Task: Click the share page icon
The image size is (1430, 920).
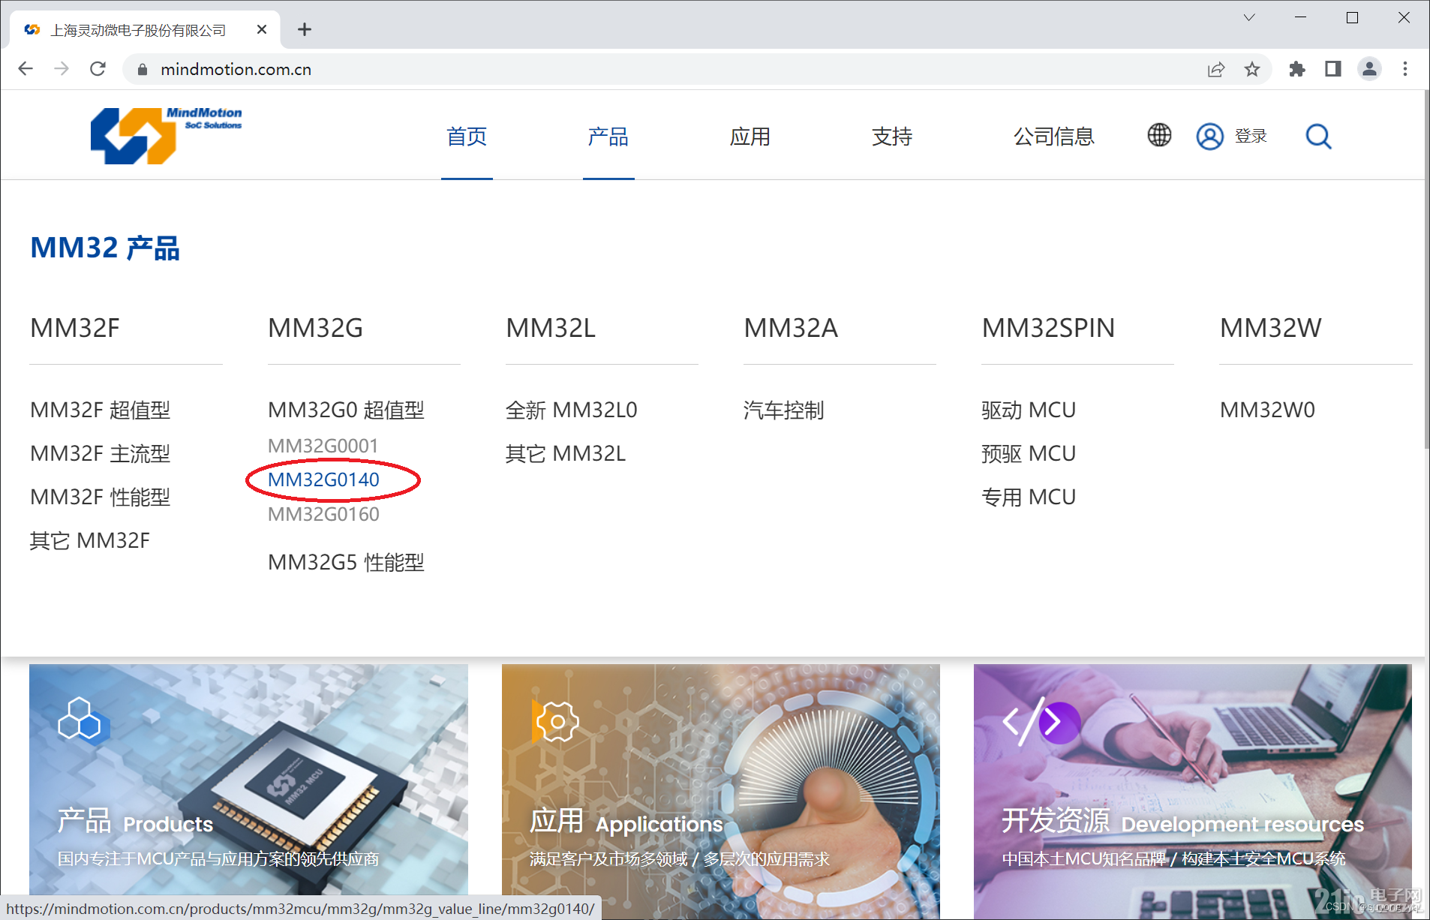Action: pyautogui.click(x=1216, y=69)
